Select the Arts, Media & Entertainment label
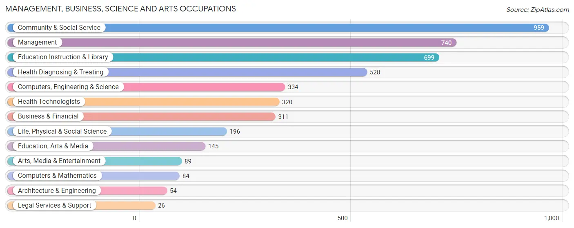The image size is (574, 228). coord(59,161)
